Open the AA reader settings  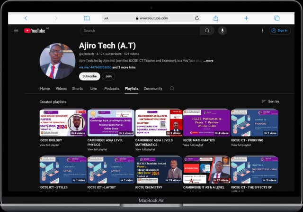[x=106, y=18]
